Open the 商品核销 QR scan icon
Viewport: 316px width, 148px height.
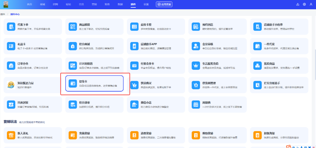pyautogui.click(x=73, y=27)
